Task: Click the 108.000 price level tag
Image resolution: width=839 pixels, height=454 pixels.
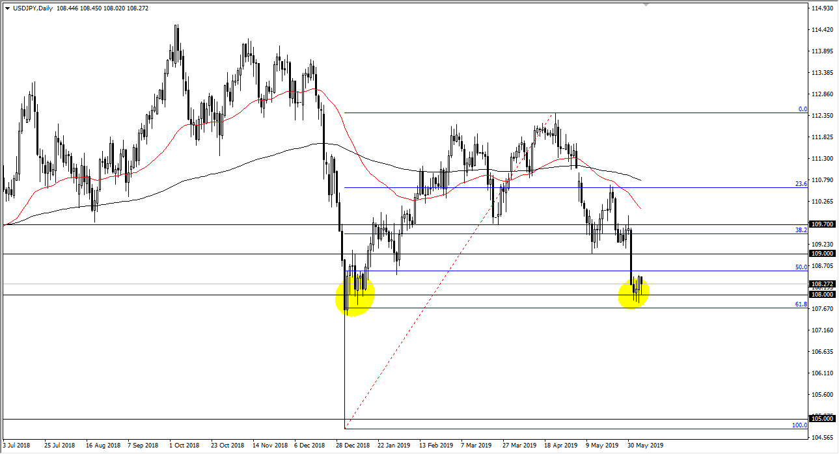Action: click(x=823, y=295)
